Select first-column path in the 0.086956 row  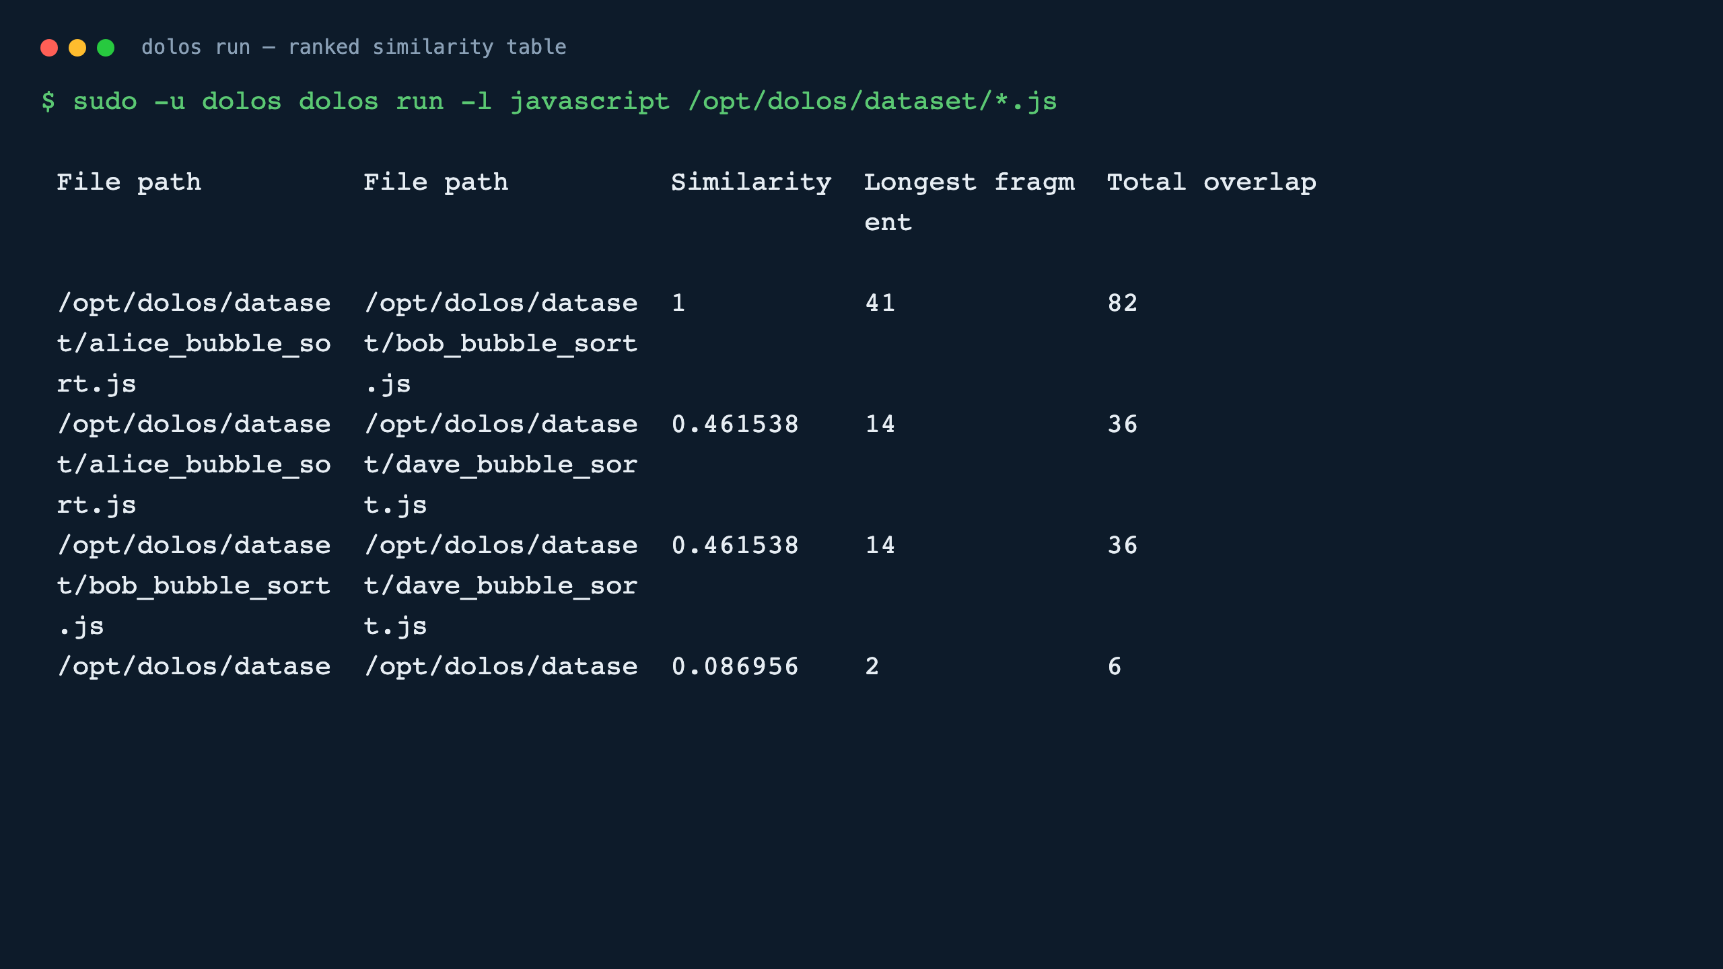tap(194, 666)
